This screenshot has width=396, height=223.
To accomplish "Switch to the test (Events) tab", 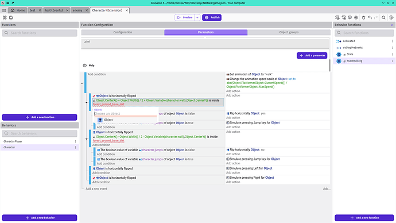I will click(54, 10).
